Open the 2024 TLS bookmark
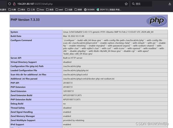The width and height of the screenshot is (173, 128). (x=109, y=10)
